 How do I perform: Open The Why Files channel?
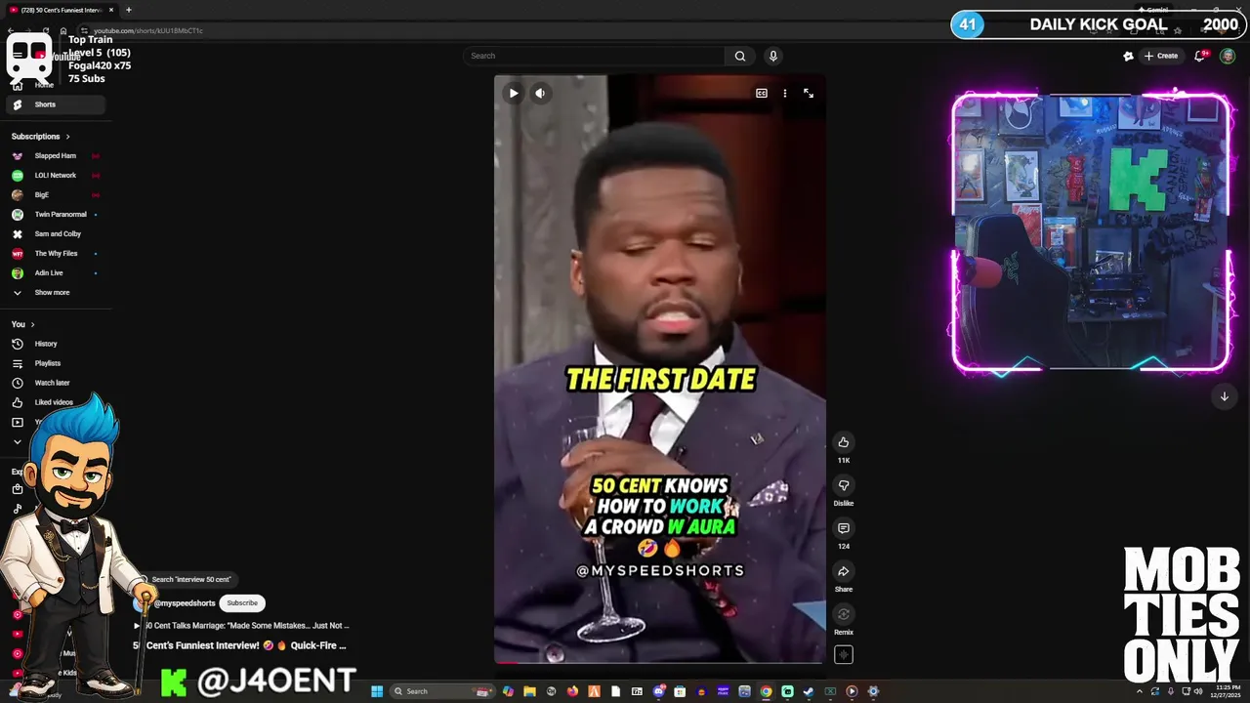(x=57, y=254)
